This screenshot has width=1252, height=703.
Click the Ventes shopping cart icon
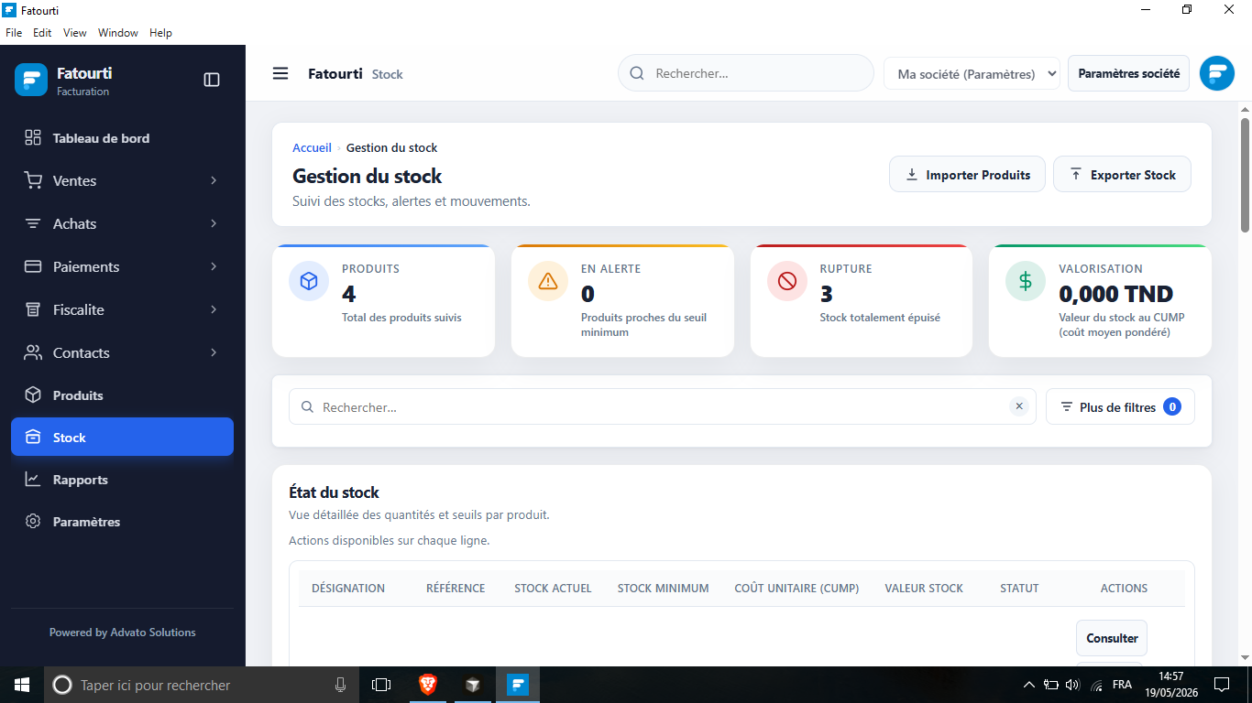[x=33, y=180]
